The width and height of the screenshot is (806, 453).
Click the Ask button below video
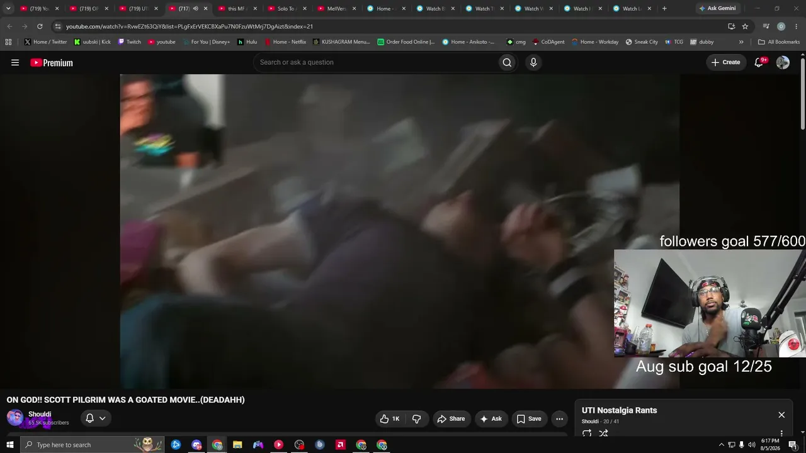pos(491,418)
